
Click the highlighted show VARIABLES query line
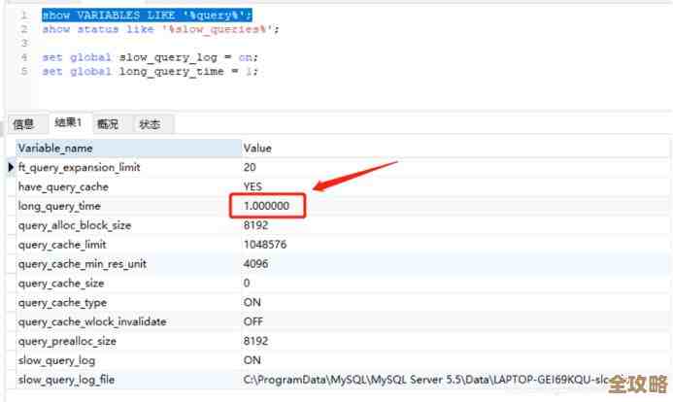pos(147,16)
